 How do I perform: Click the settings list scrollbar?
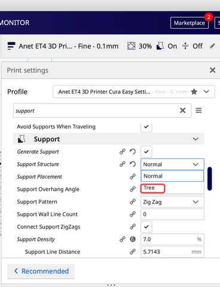209,179
